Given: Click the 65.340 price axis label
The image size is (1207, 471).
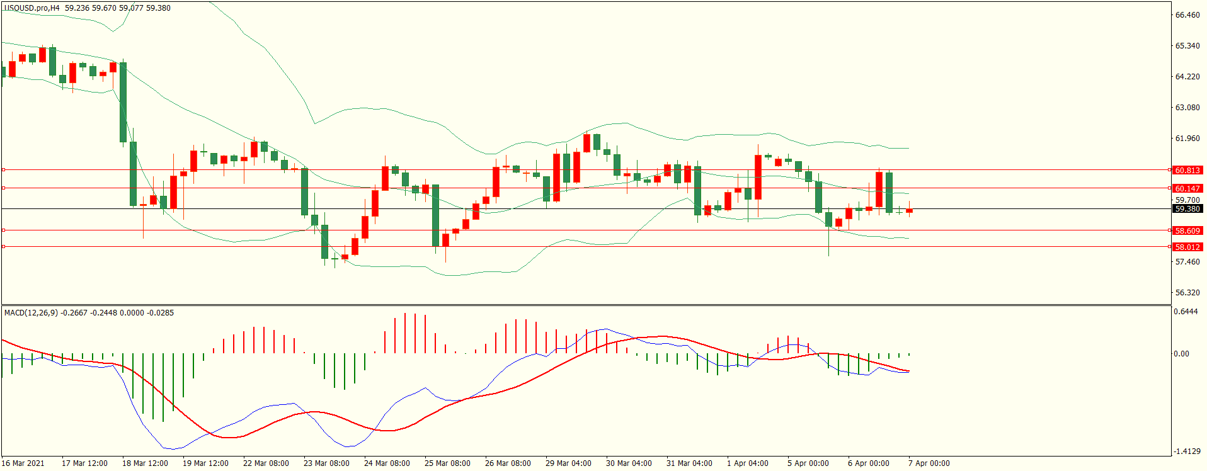Looking at the screenshot, I should click(1187, 46).
